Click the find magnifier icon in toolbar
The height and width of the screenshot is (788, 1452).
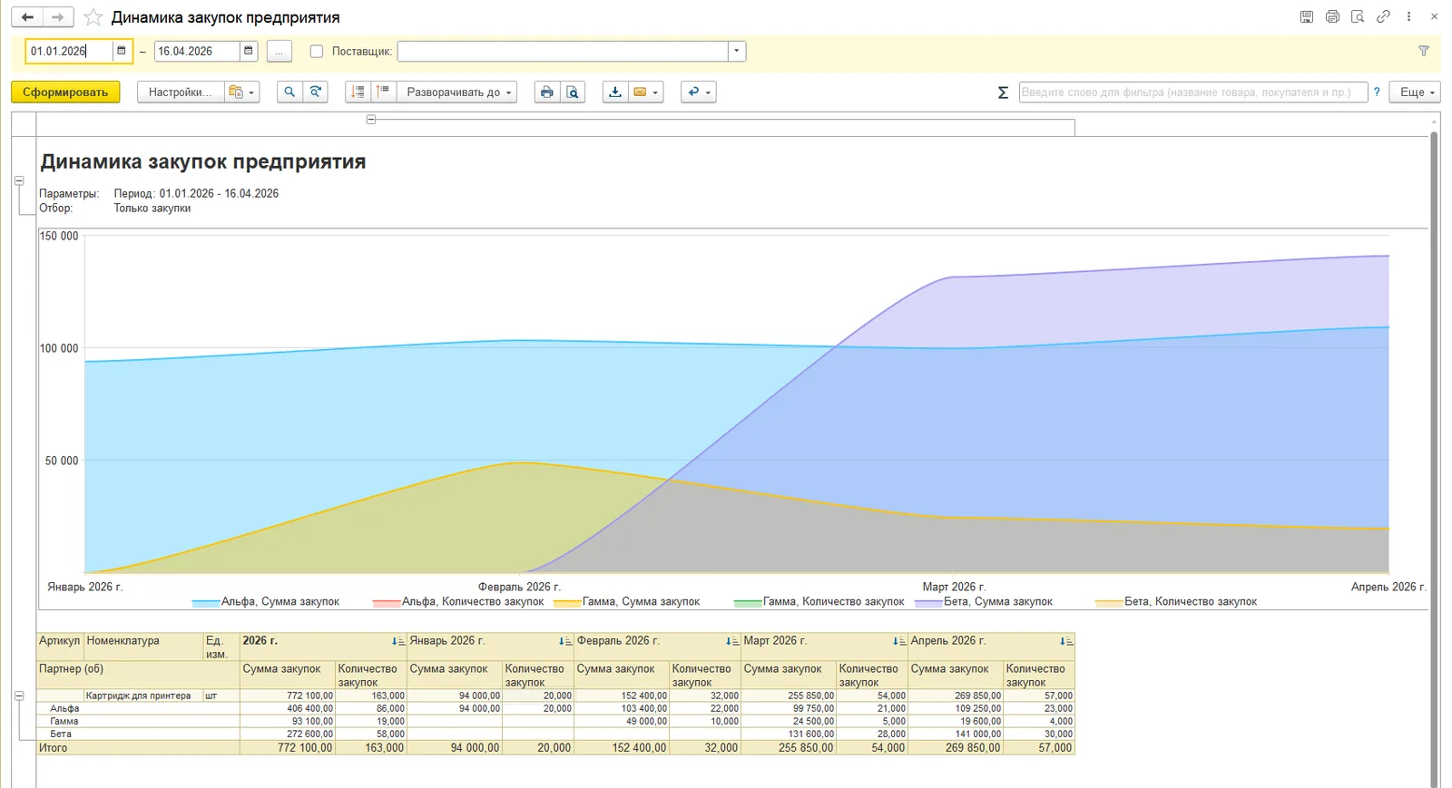pyautogui.click(x=289, y=92)
